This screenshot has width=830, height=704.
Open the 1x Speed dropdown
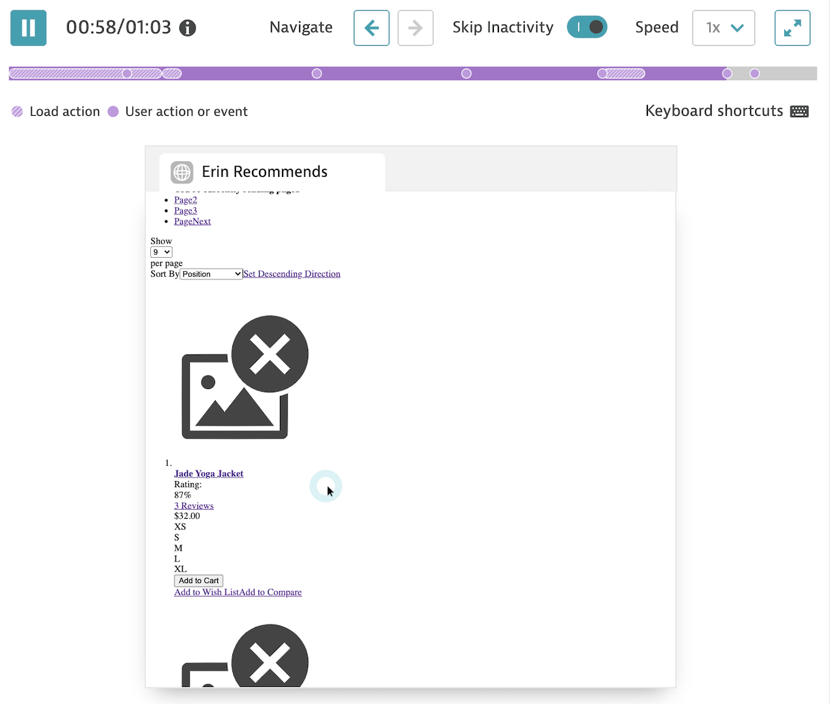724,28
